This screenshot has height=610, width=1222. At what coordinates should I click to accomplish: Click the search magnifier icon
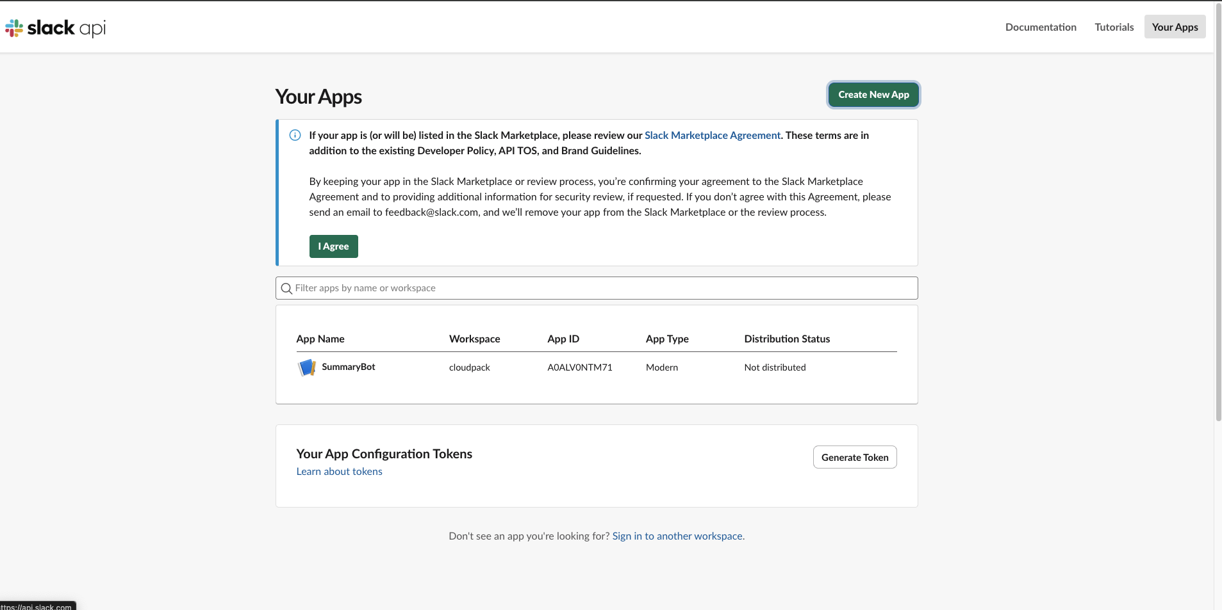pos(286,289)
